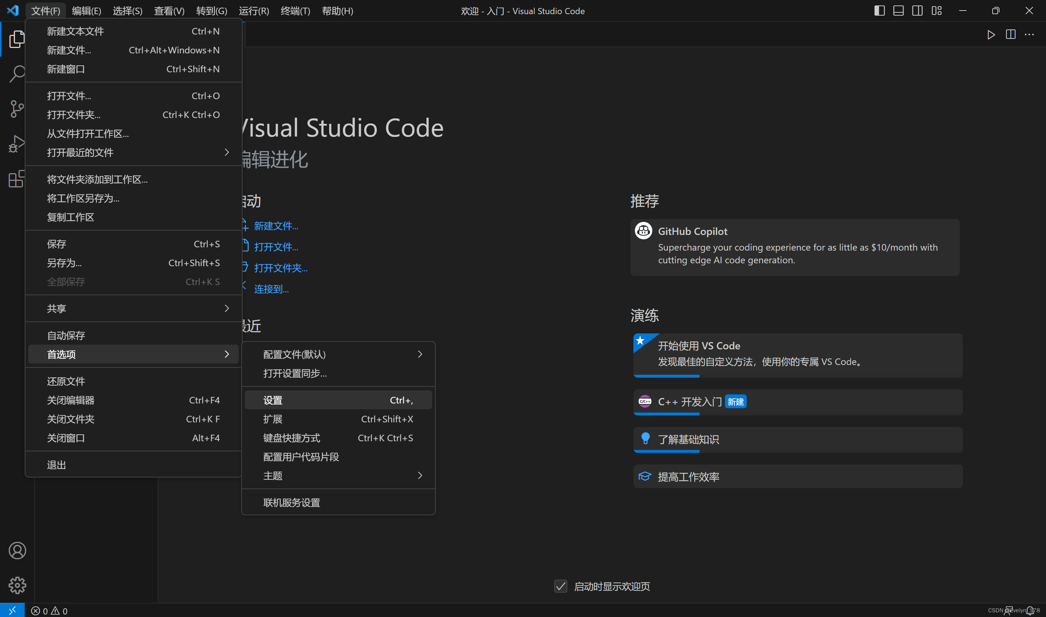Toggle the 启动时显示欢迎页 checkbox

pyautogui.click(x=560, y=586)
